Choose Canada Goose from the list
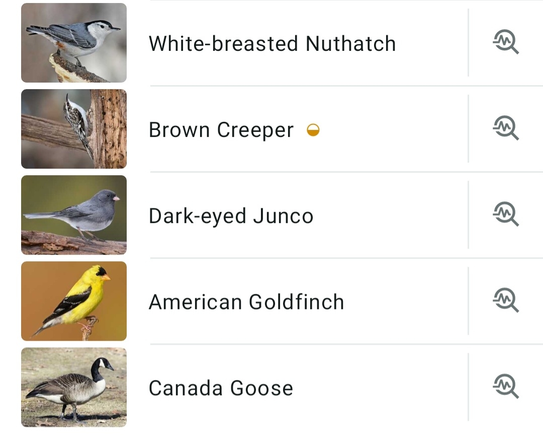Viewport: 543px width, 445px height. coord(221,389)
